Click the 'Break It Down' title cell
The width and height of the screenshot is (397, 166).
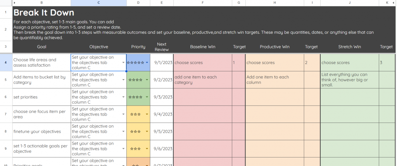click(43, 12)
